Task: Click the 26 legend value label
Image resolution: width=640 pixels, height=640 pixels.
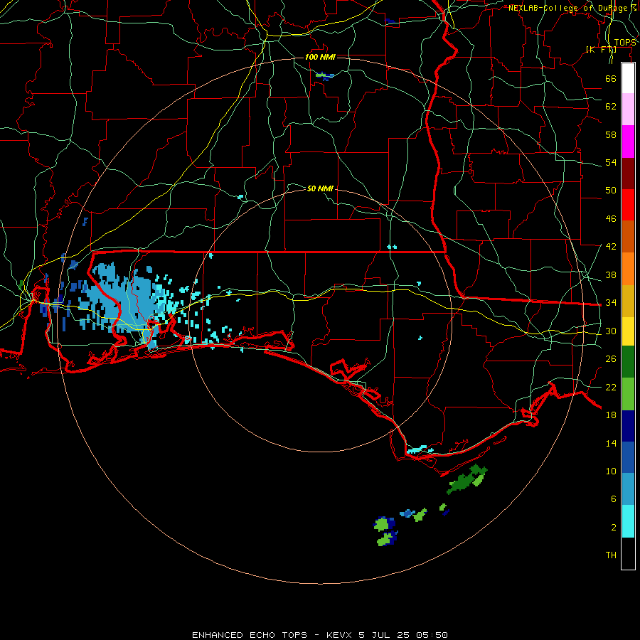Action: [611, 359]
